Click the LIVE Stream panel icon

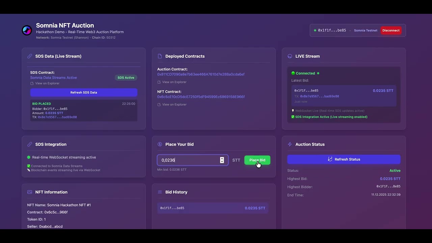(290, 56)
